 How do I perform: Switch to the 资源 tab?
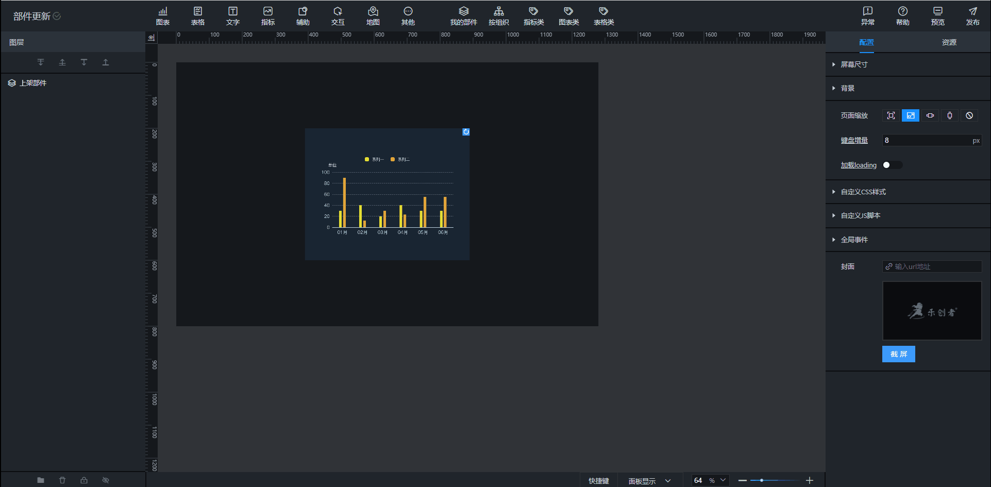(949, 42)
